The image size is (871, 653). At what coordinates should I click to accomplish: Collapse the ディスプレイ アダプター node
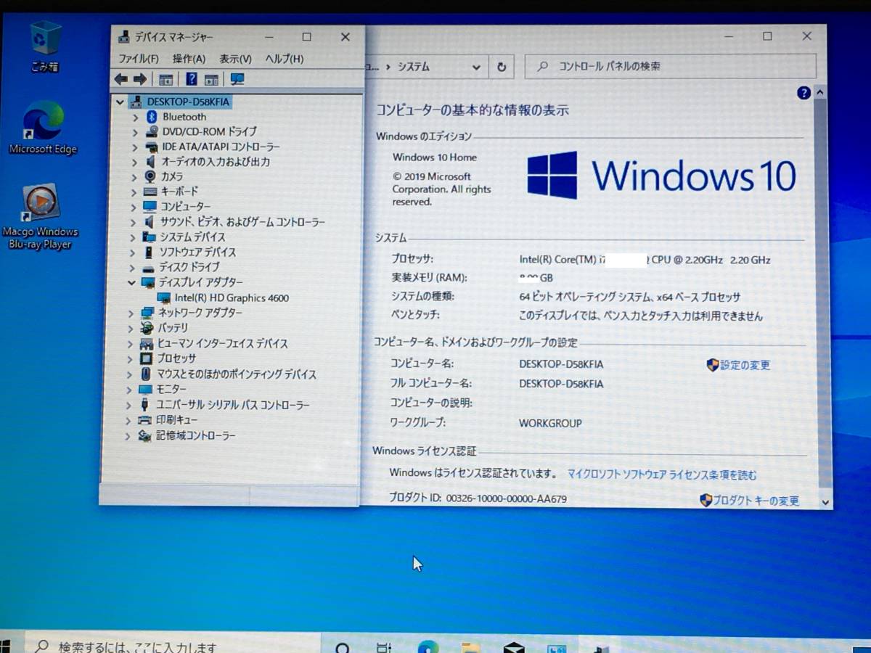click(131, 282)
